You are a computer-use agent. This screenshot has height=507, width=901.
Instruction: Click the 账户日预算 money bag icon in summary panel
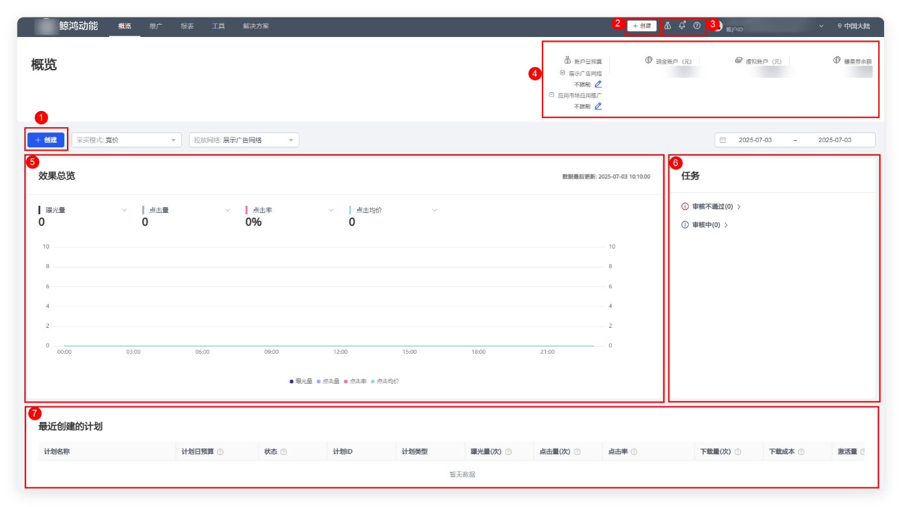567,60
